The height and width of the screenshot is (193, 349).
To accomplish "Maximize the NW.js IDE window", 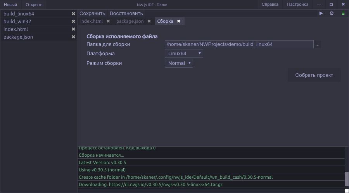I will 331,5.
